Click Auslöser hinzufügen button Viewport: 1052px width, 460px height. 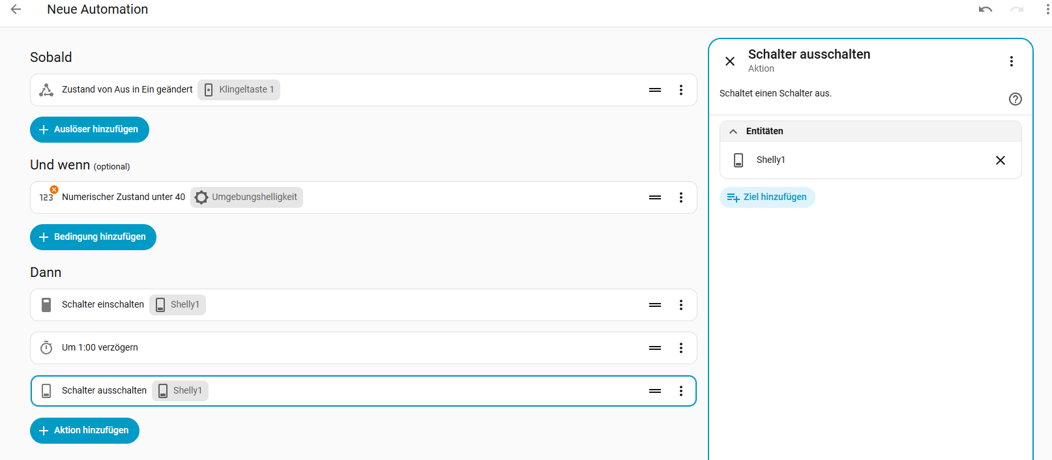(x=89, y=130)
